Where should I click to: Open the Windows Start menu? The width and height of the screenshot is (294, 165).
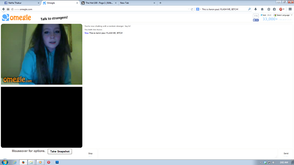tap(5, 162)
